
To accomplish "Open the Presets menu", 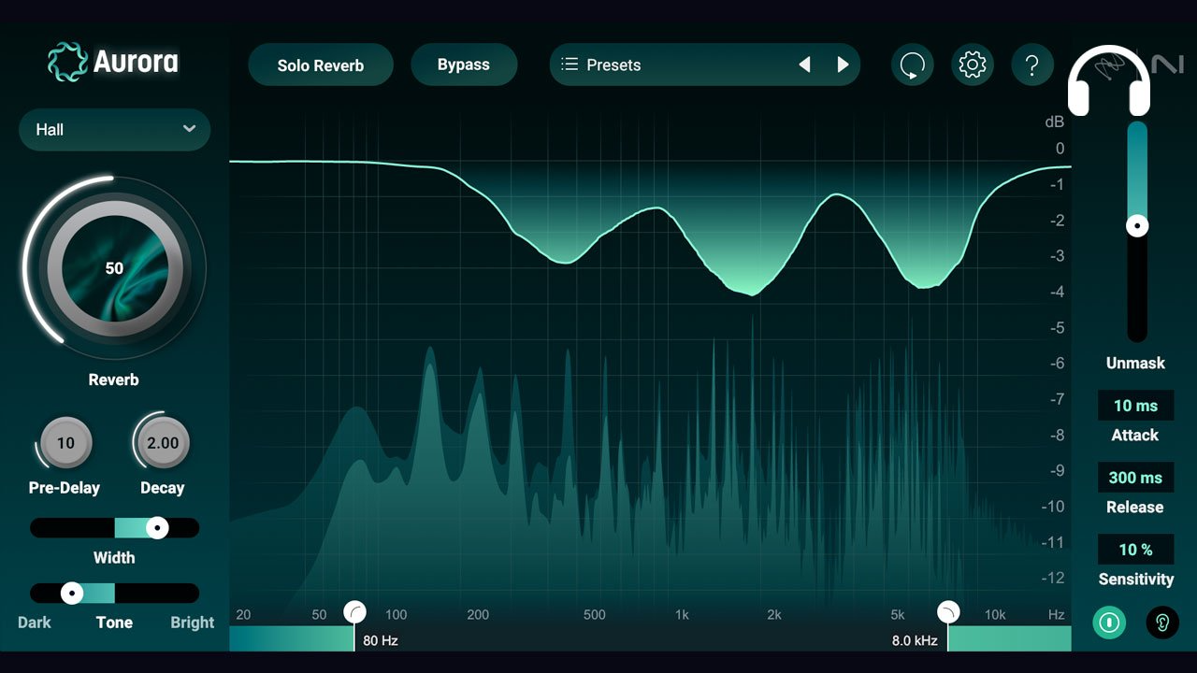I will 655,64.
